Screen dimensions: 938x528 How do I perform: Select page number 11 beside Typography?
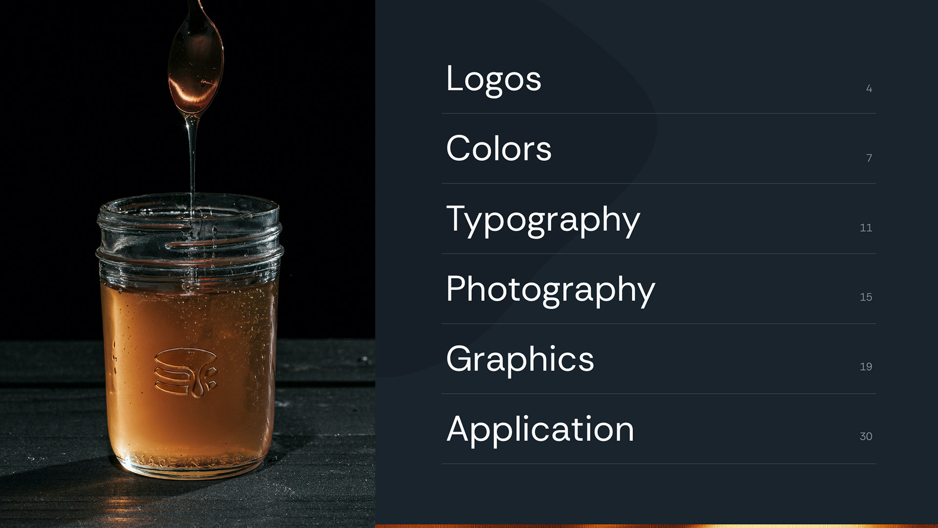[866, 228]
